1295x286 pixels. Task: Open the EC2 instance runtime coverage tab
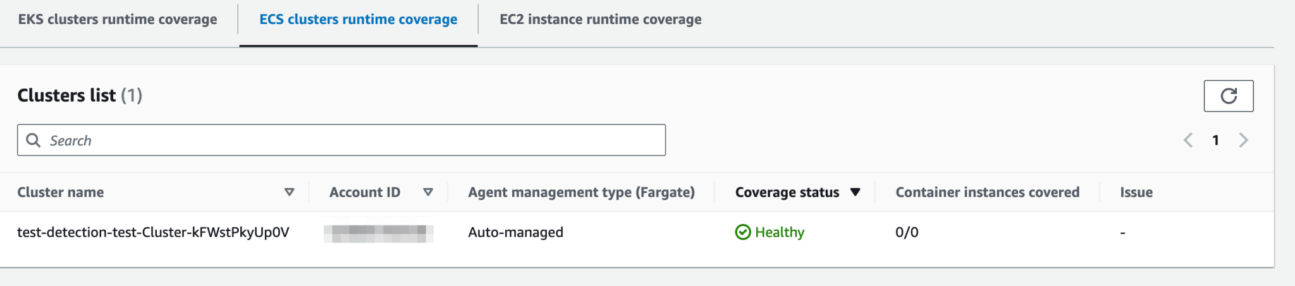600,20
